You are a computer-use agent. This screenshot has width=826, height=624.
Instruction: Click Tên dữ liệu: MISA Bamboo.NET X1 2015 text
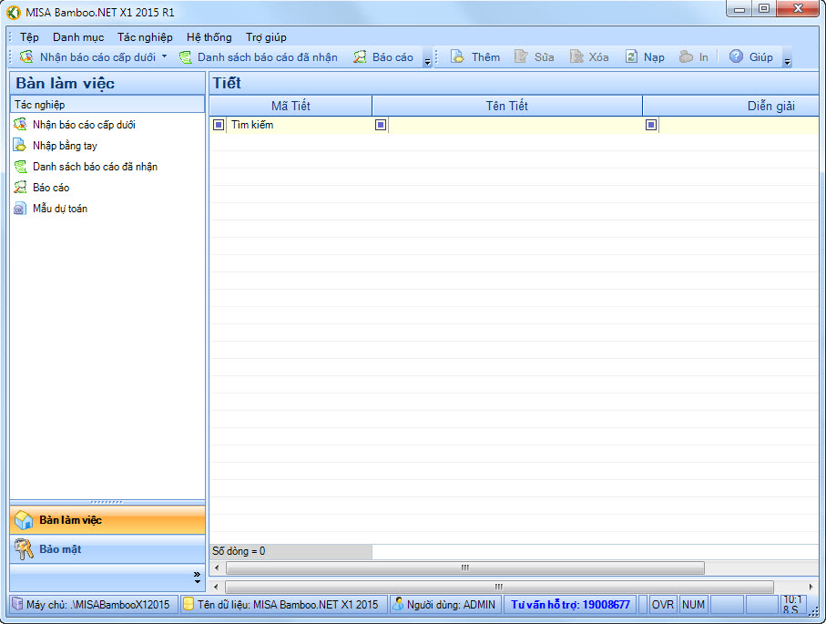(x=288, y=605)
